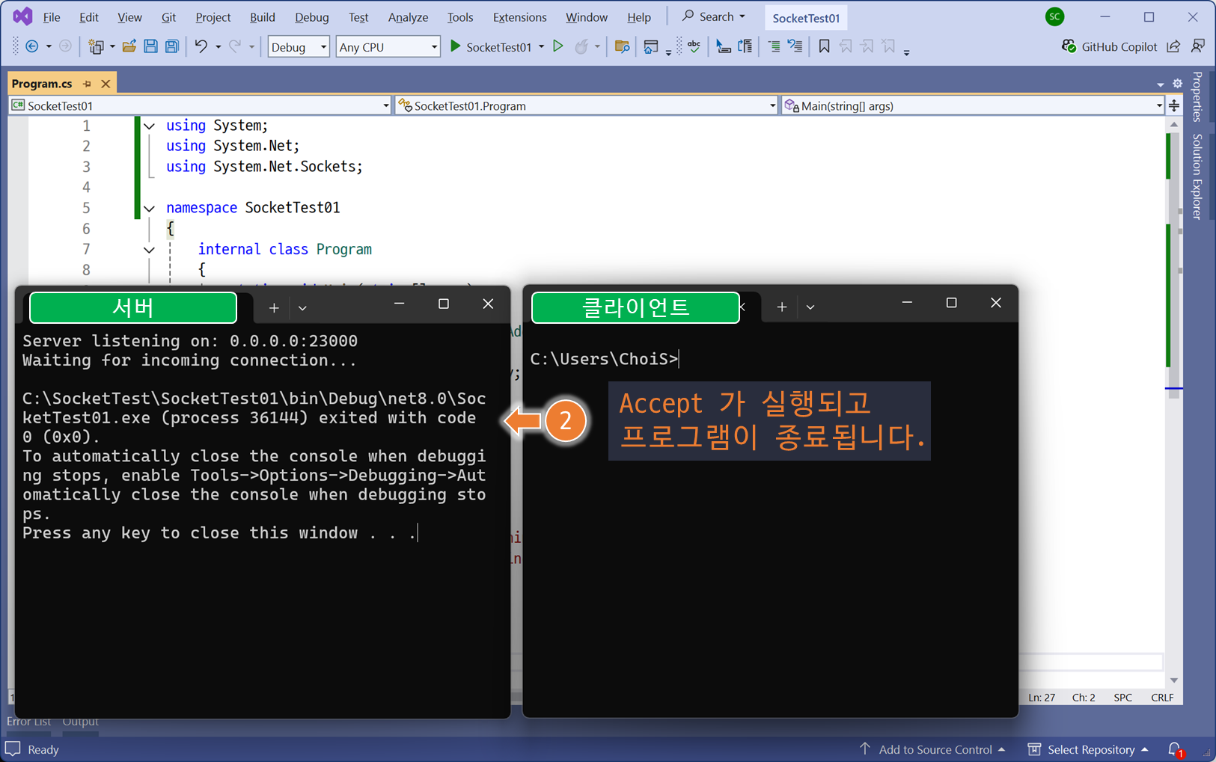
Task: Click the Find in Files folder icon
Action: 622,46
